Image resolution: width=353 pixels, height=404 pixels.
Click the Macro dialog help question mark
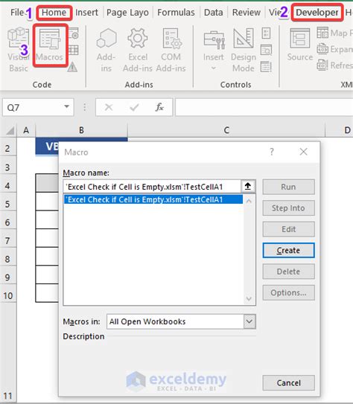pos(272,152)
